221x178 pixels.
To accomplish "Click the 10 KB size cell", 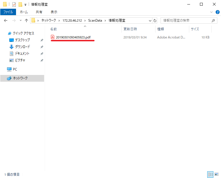I will tap(205, 37).
